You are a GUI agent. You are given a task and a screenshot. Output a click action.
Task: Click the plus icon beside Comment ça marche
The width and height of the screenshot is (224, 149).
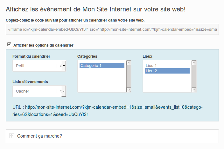point(11,136)
